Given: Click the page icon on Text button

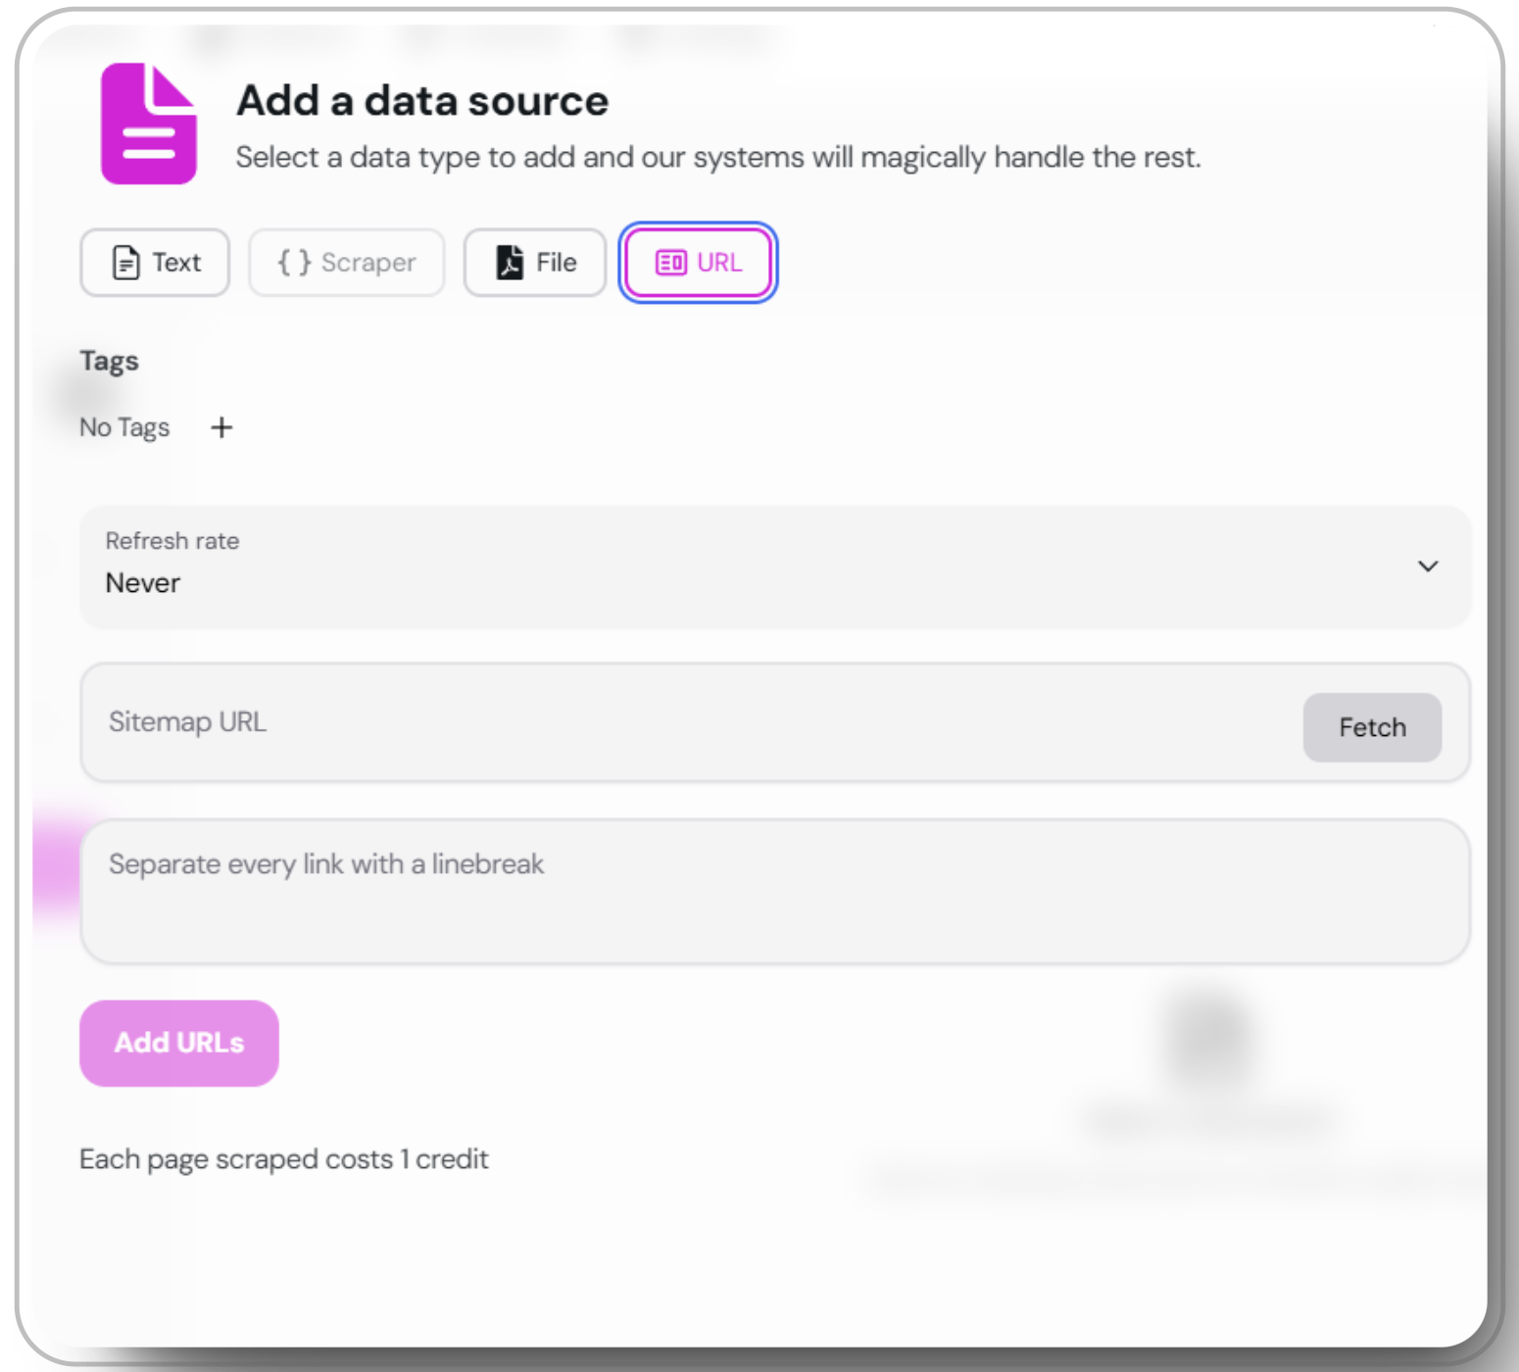Looking at the screenshot, I should click(126, 263).
